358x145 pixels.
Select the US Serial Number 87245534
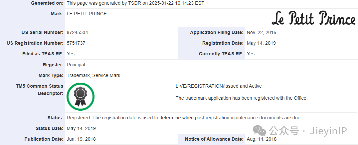coord(77,32)
